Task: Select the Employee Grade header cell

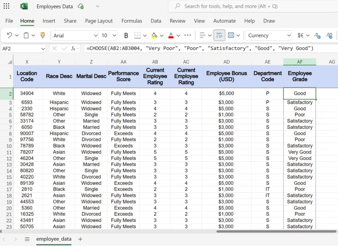Action: point(300,76)
